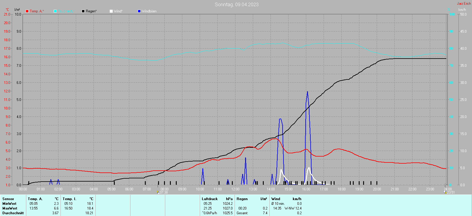Click the °C unit label on left axis
472x216 pixels.
7,10
